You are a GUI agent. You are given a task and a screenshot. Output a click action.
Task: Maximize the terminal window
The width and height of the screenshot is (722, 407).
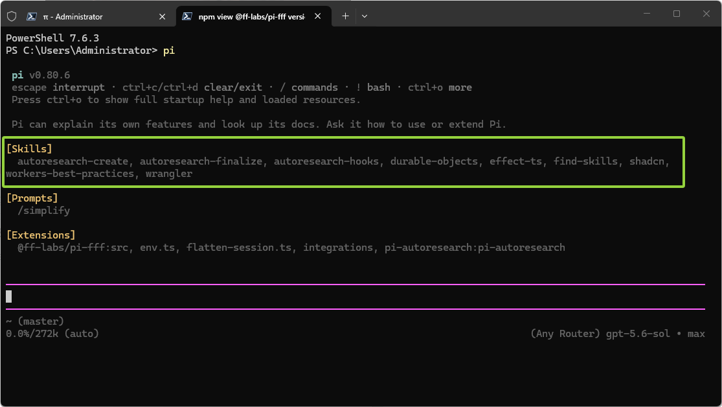[x=677, y=14]
